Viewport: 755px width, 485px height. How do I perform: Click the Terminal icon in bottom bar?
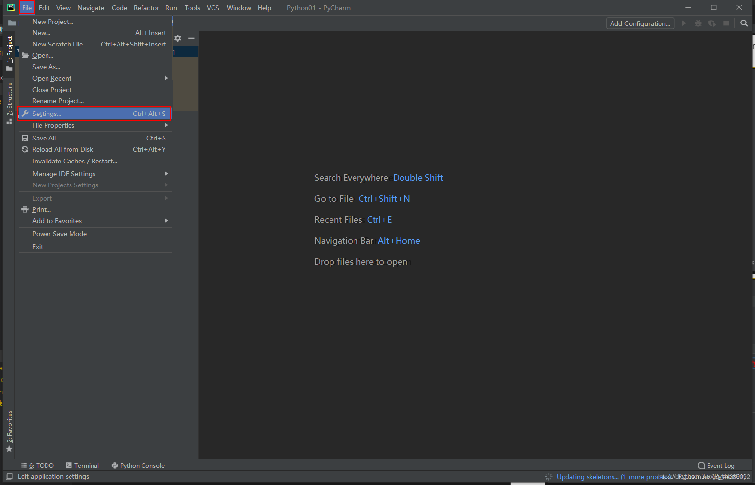(x=69, y=465)
